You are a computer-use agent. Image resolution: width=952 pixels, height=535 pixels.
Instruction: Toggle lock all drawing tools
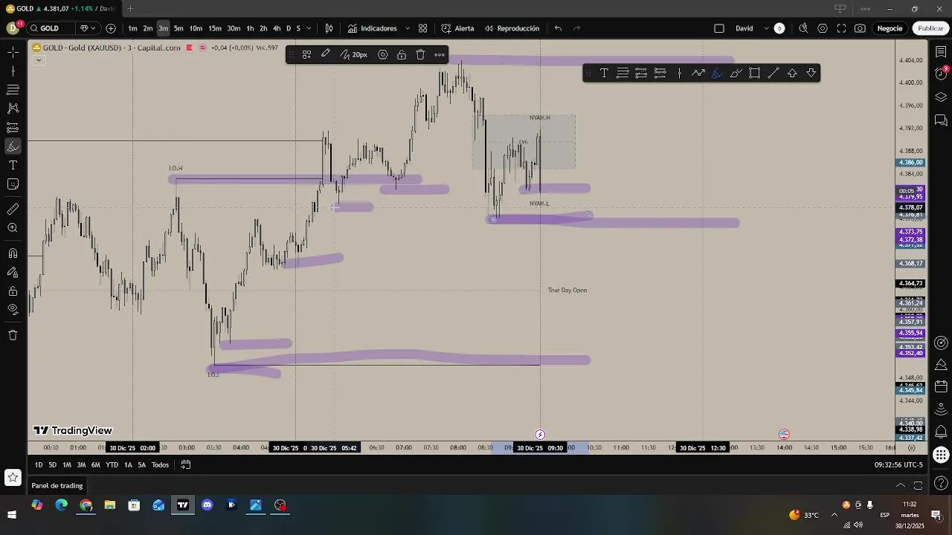point(13,291)
